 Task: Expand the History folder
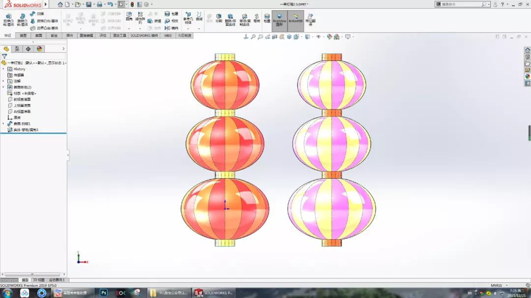[x=3, y=69]
